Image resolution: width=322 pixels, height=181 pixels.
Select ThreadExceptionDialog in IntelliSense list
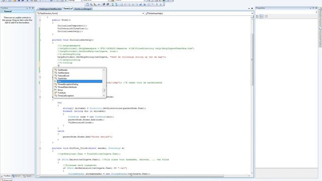click(x=78, y=84)
